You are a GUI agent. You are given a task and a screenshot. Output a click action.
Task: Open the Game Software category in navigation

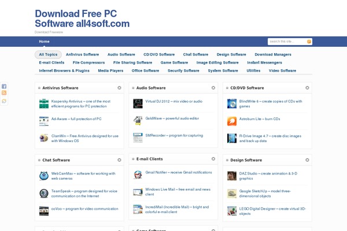click(x=174, y=62)
